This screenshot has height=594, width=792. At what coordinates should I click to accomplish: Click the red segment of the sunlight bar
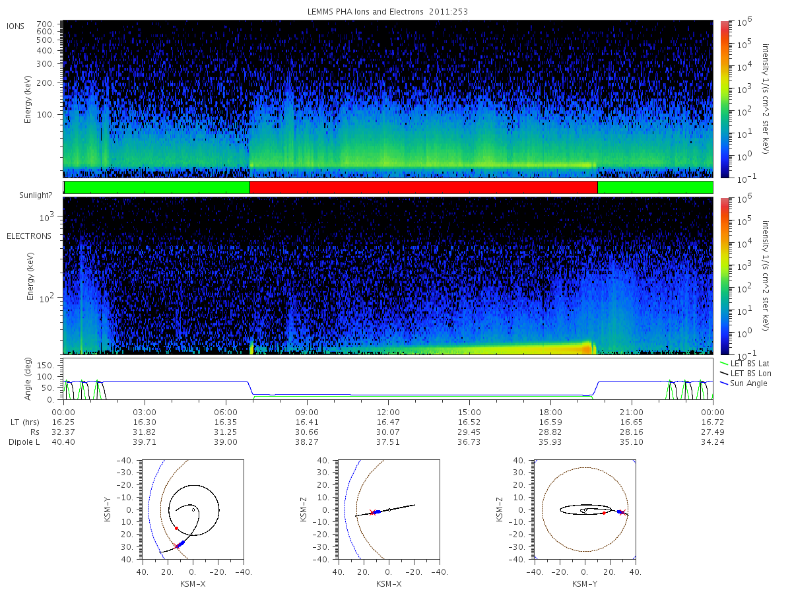(424, 187)
